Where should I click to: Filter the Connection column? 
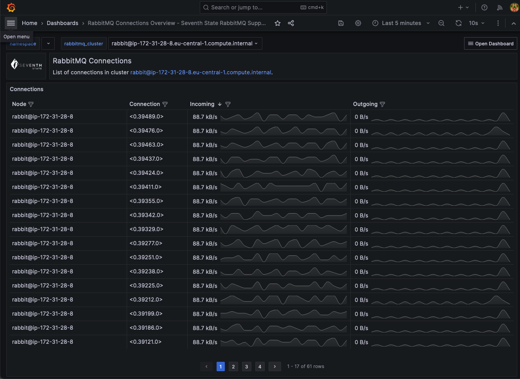click(165, 104)
